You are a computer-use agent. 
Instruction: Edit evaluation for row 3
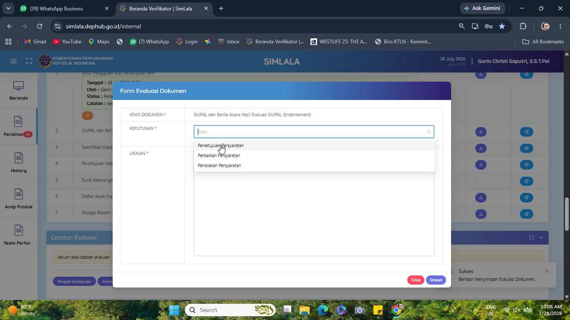coord(527,148)
